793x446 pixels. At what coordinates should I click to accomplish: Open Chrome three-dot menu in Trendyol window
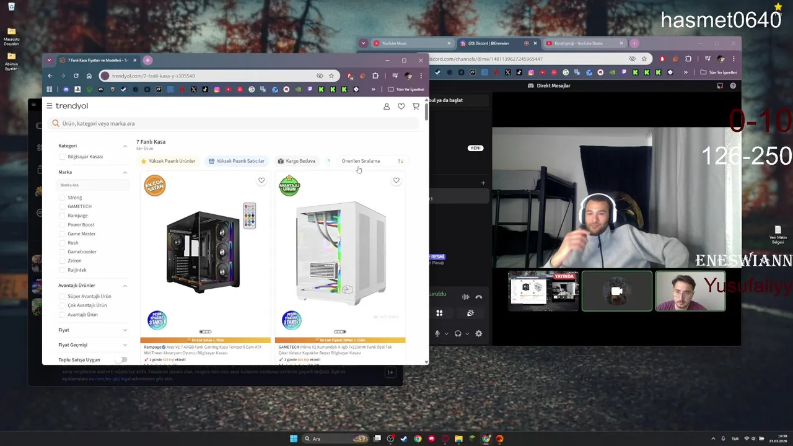(x=421, y=76)
